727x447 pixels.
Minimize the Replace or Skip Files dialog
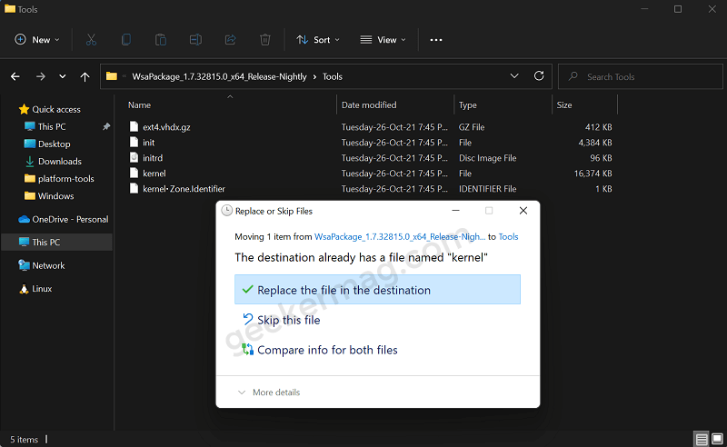click(456, 211)
